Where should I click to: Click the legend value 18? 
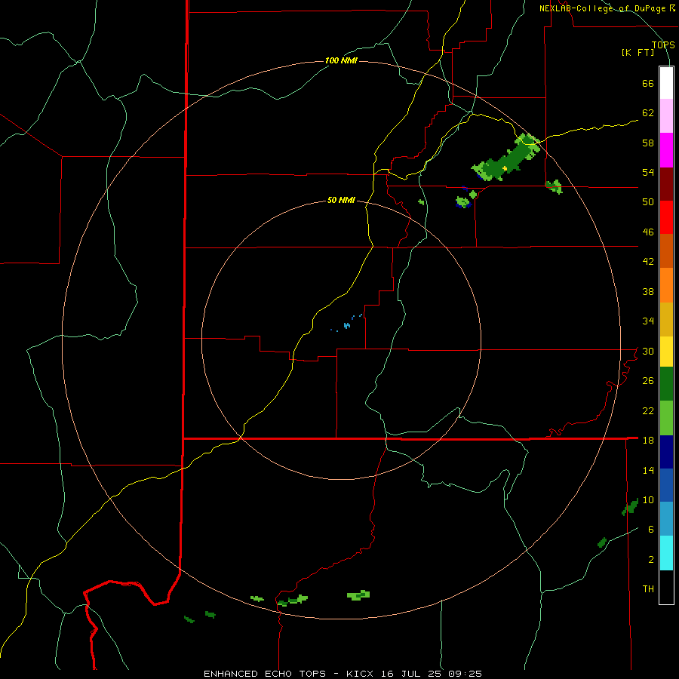[648, 440]
